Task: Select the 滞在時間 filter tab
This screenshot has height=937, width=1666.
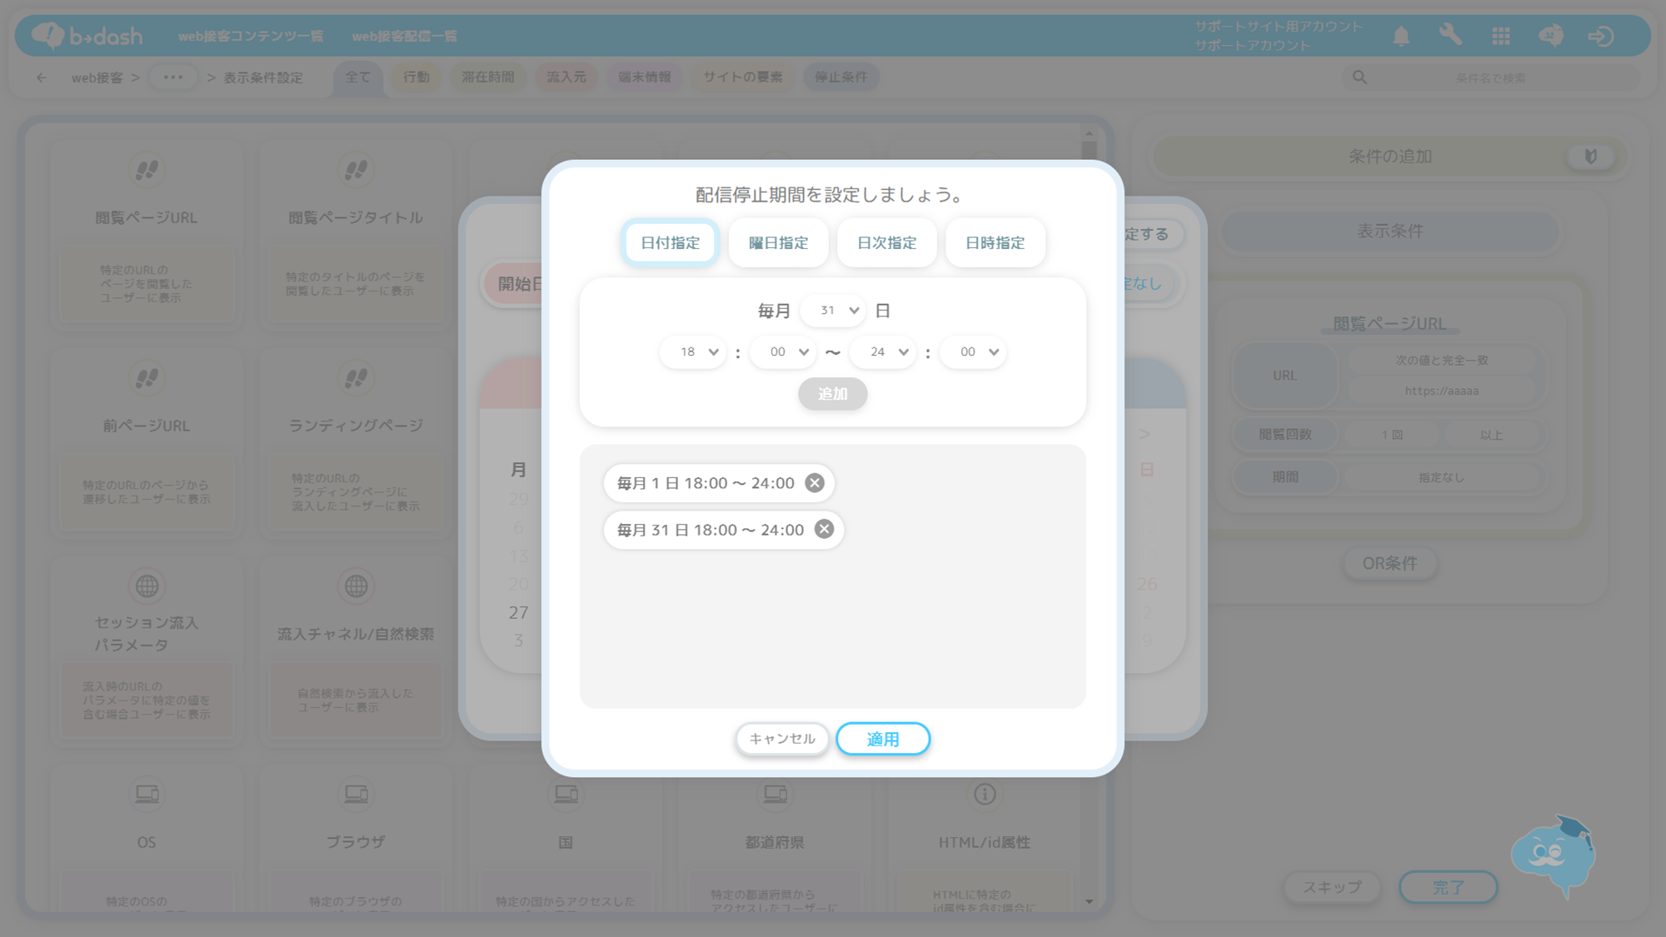Action: pyautogui.click(x=488, y=77)
